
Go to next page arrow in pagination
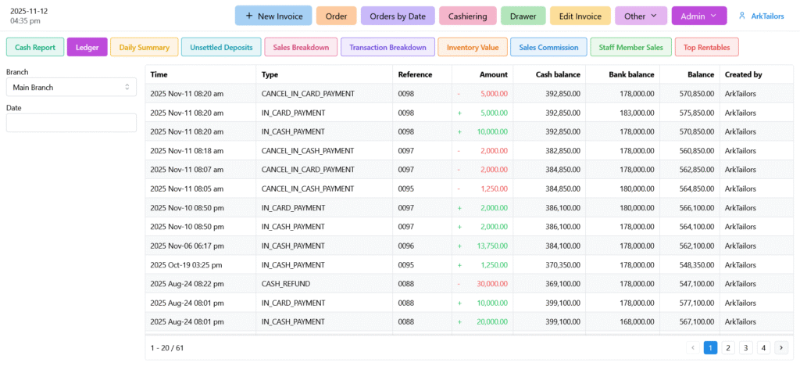pyautogui.click(x=780, y=347)
